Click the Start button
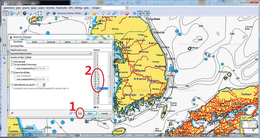Screen dimensions: 260x138 click(x=90, y=113)
